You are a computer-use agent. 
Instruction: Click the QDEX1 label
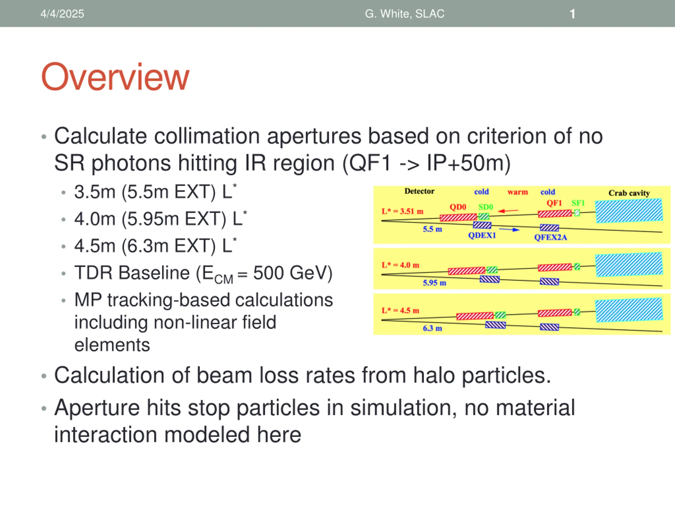pos(482,235)
